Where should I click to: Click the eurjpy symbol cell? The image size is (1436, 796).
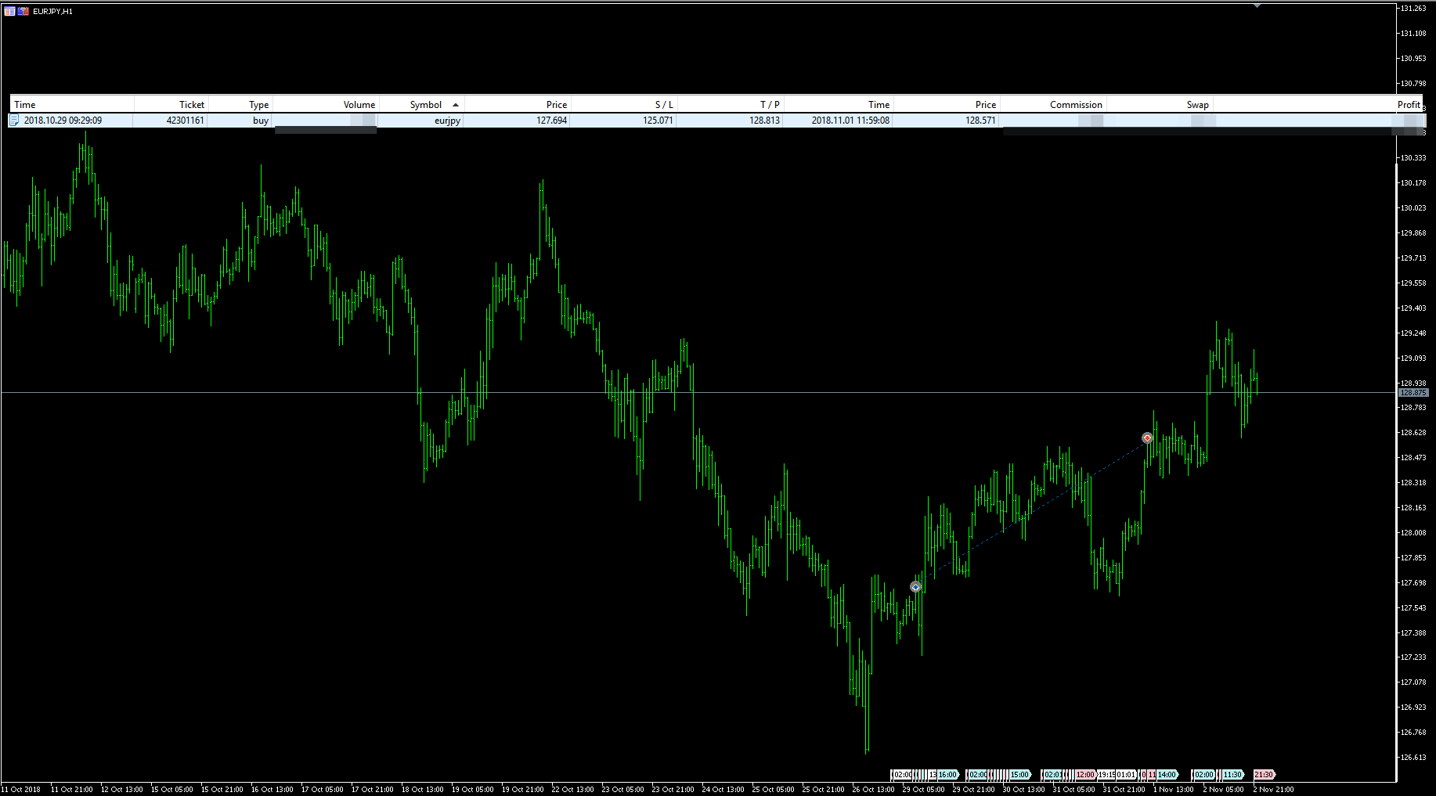tap(447, 121)
